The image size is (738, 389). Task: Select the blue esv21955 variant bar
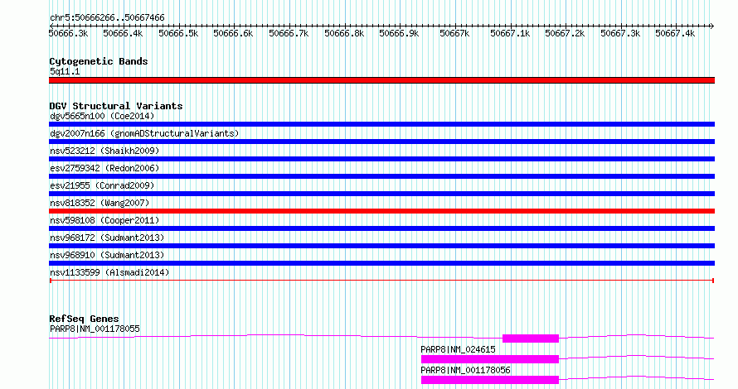point(381,194)
